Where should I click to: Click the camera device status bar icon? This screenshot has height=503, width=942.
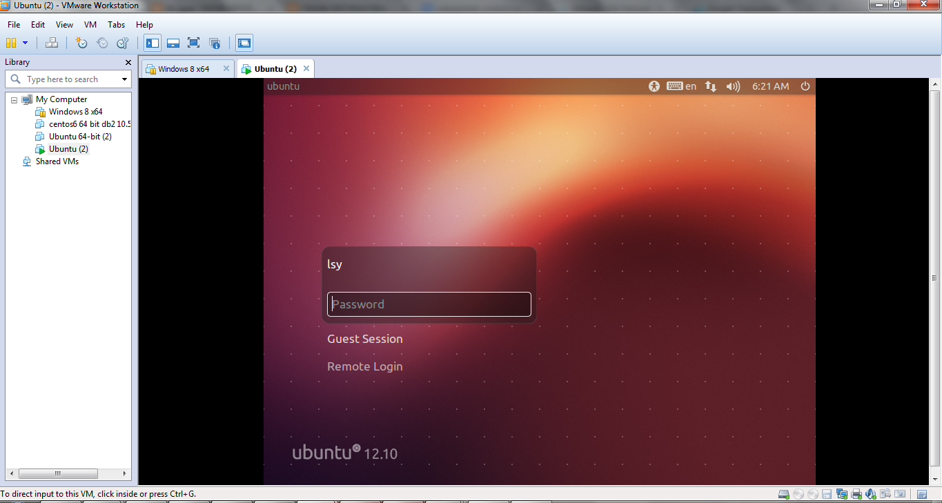tap(900, 494)
